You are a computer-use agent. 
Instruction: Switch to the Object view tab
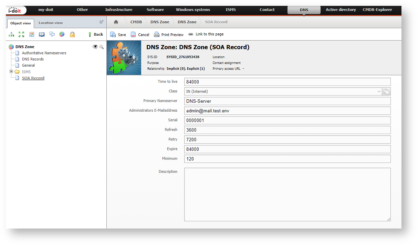tap(21, 23)
